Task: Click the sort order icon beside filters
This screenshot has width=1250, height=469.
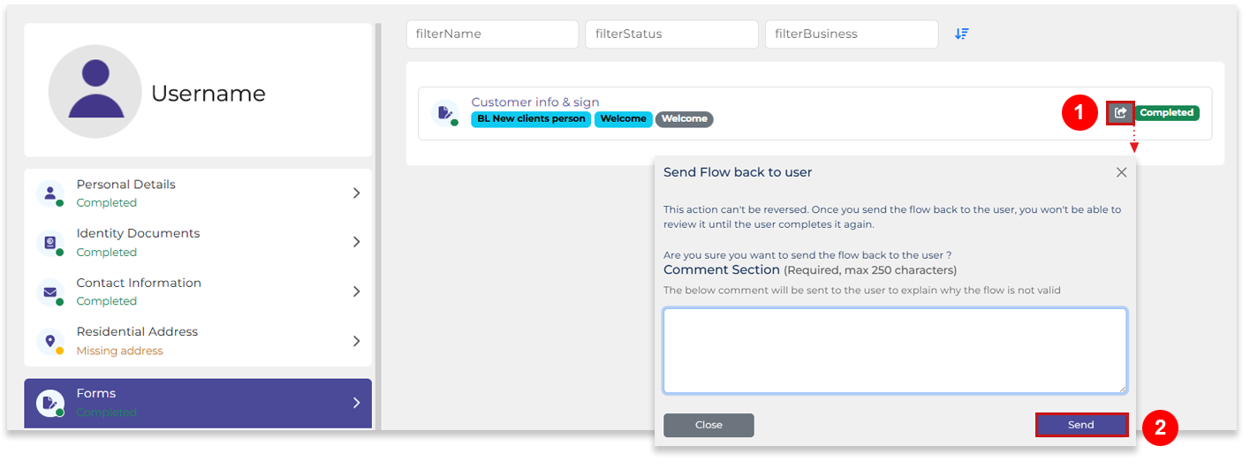Action: (962, 34)
